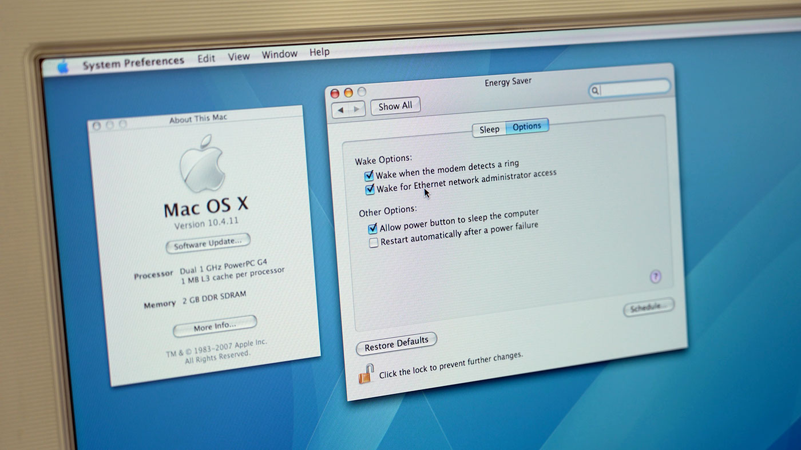Minimize the Energy Saver window
This screenshot has width=801, height=450.
[348, 93]
